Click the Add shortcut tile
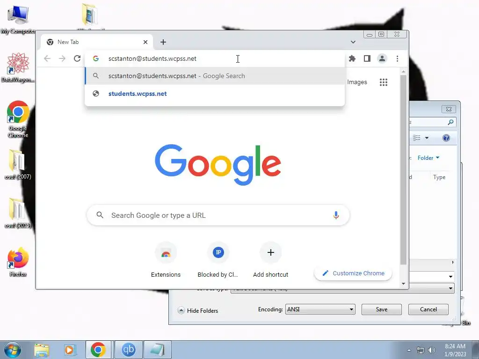479x359 pixels. [270, 260]
